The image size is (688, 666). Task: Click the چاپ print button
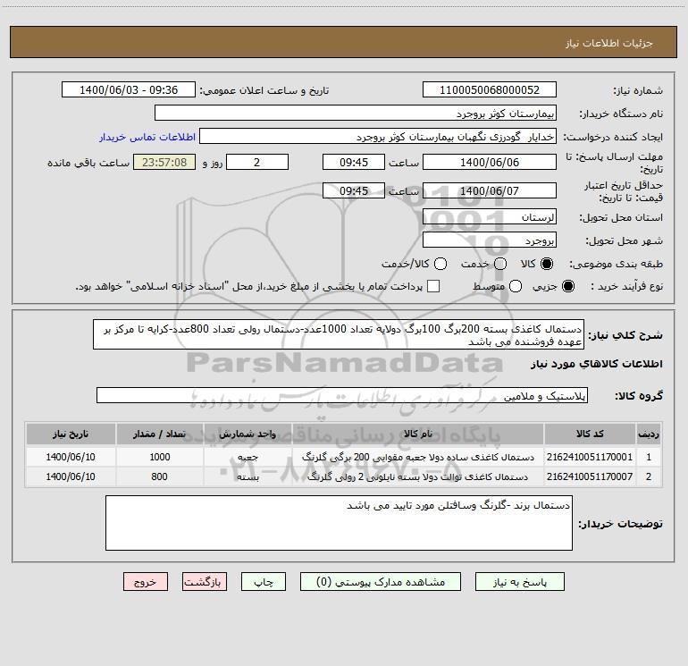tap(264, 582)
